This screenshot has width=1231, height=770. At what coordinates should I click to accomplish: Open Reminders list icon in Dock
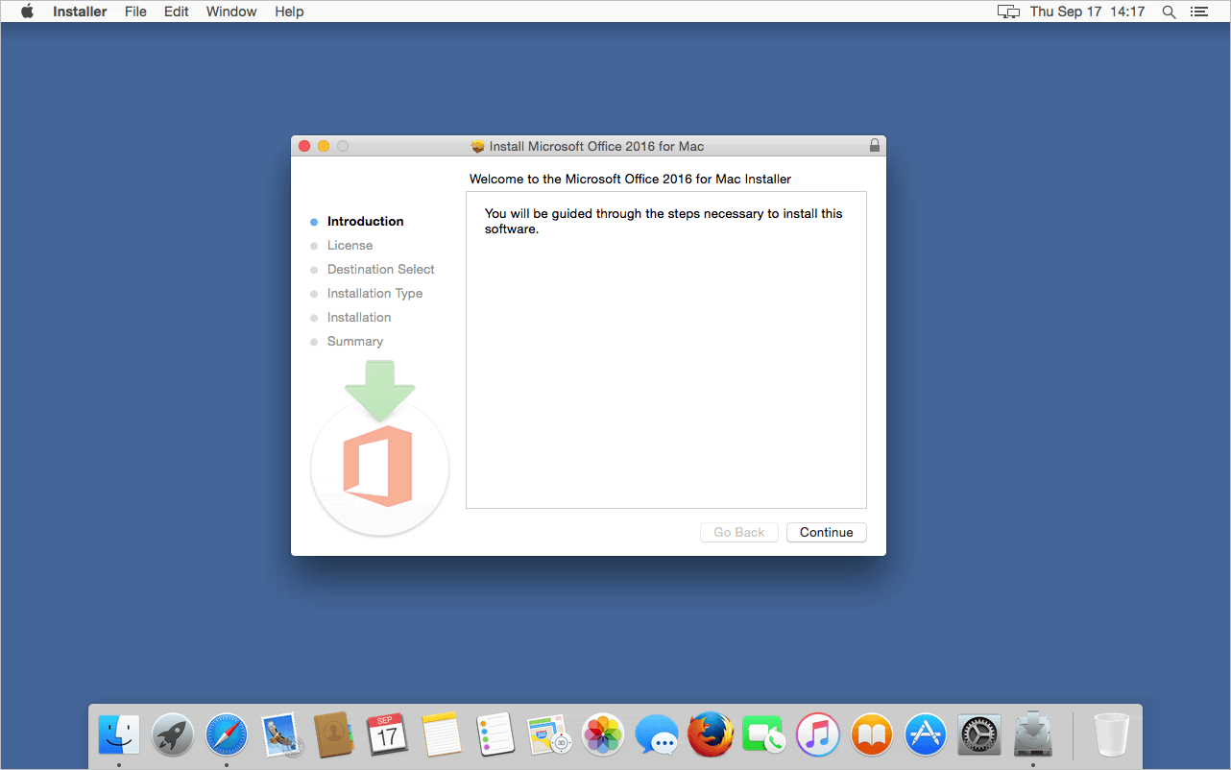(x=495, y=736)
